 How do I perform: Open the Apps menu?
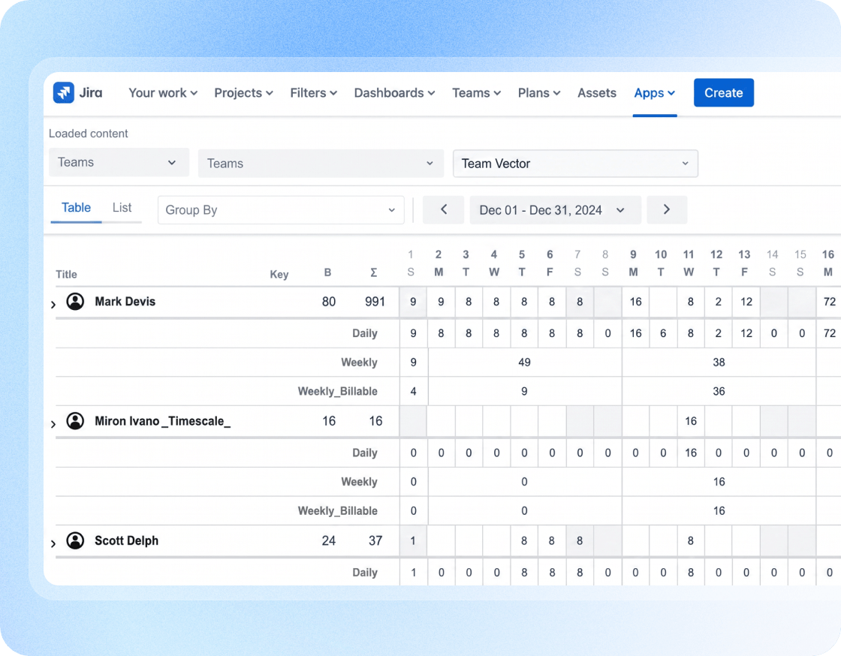tap(654, 93)
